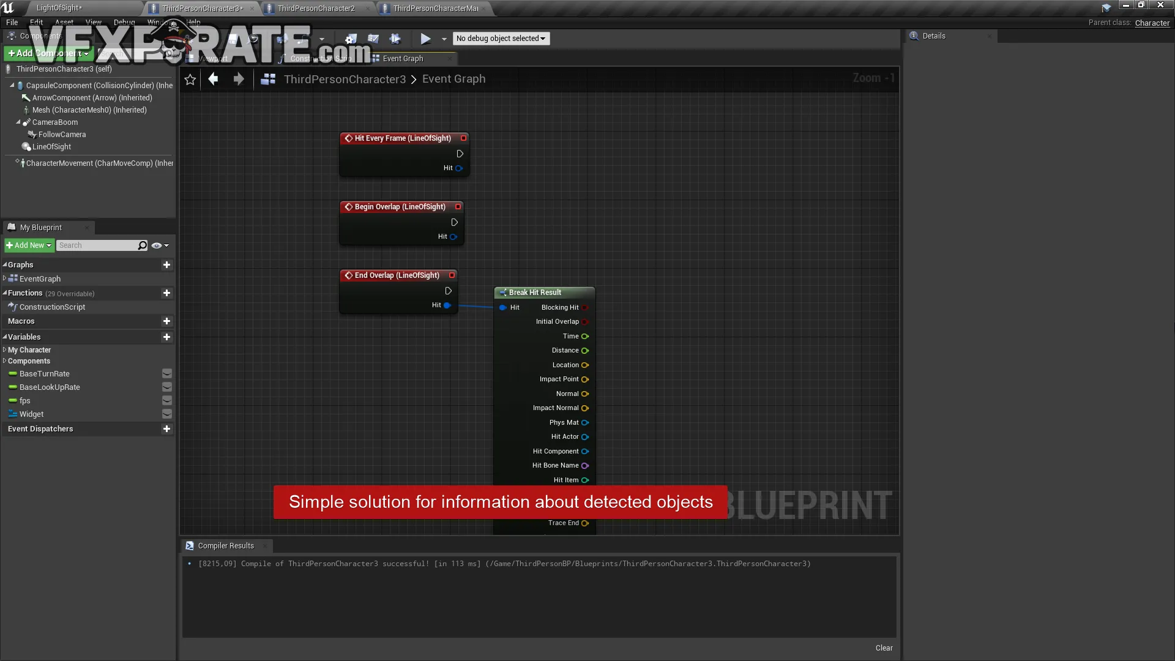Open Class Defaults from the toolbar
Image resolution: width=1175 pixels, height=661 pixels.
373,39
